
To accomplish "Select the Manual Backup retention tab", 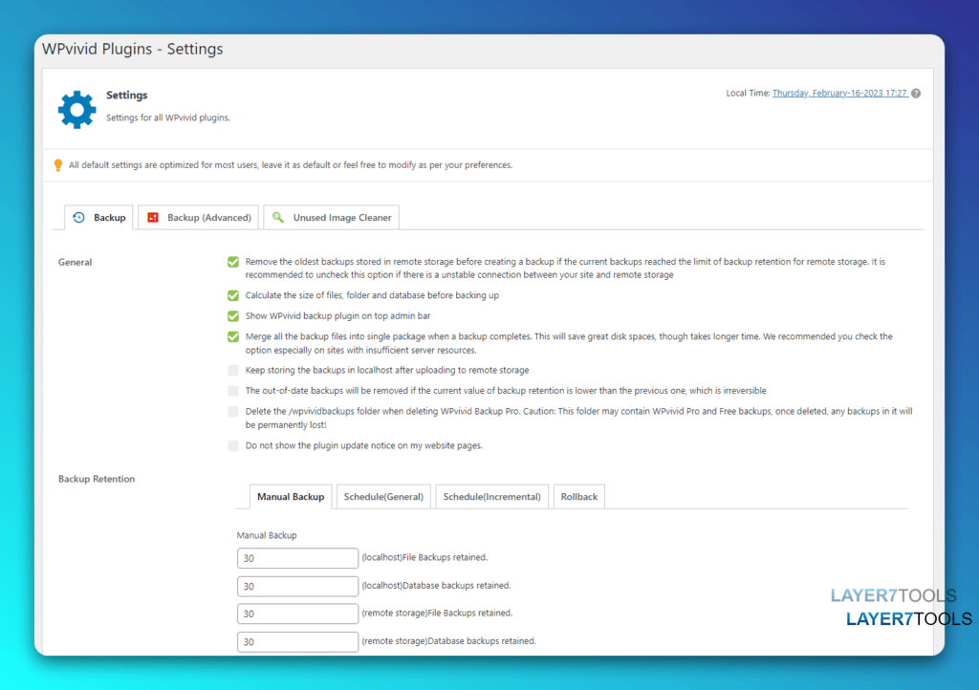I will coord(291,497).
